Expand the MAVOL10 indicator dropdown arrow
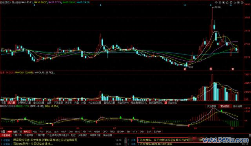The height and width of the screenshot is (146, 251). pos(54,73)
